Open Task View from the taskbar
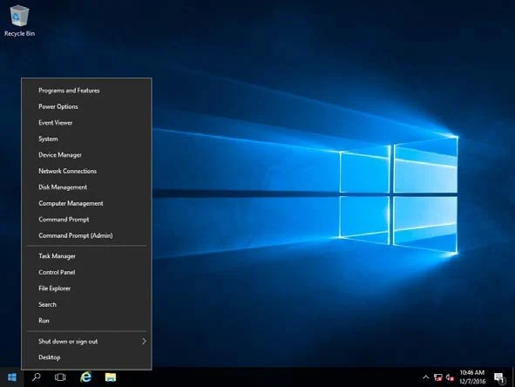 pos(60,377)
